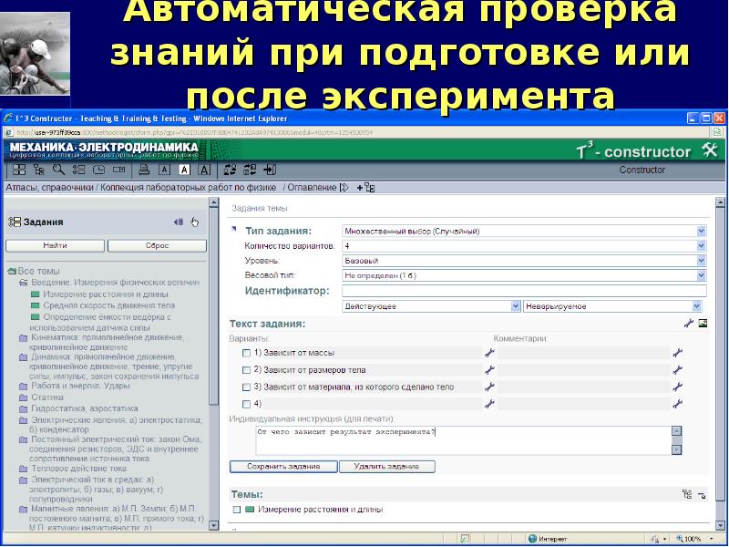Click the tools icon near T3-constructor logo
Image resolution: width=729 pixels, height=547 pixels.
click(711, 150)
